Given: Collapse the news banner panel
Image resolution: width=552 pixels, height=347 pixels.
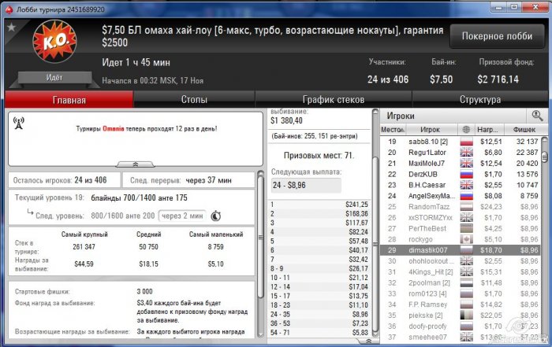Looking at the screenshot, I should click(x=135, y=164).
